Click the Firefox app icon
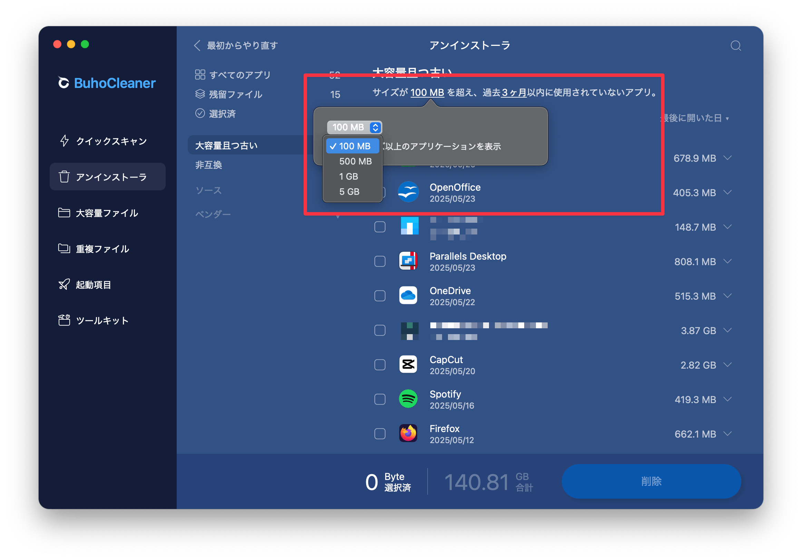The height and width of the screenshot is (560, 802). [408, 433]
